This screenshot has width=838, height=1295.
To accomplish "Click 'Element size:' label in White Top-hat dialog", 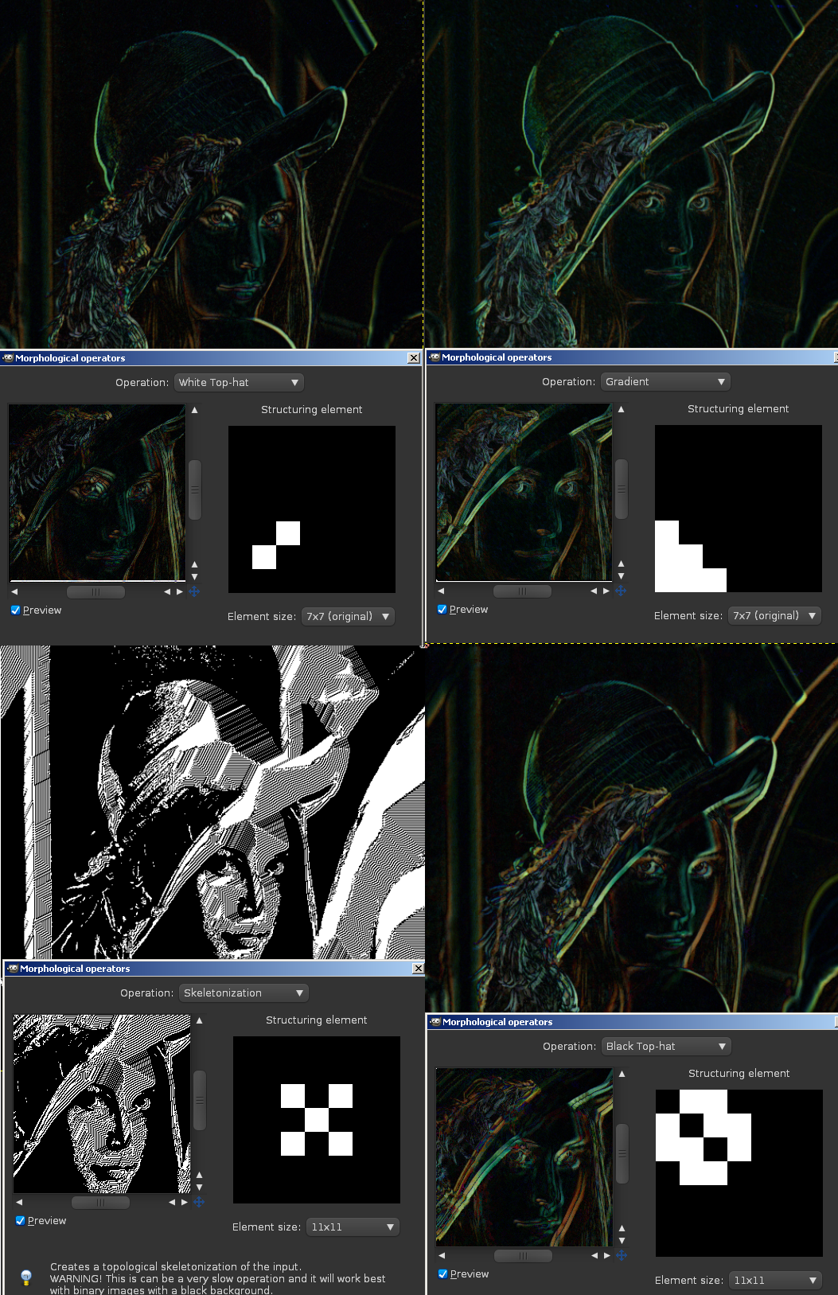I will pyautogui.click(x=262, y=617).
